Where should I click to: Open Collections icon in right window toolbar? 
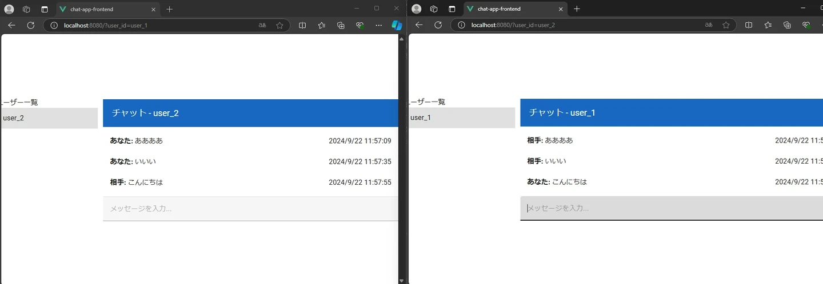coord(788,25)
